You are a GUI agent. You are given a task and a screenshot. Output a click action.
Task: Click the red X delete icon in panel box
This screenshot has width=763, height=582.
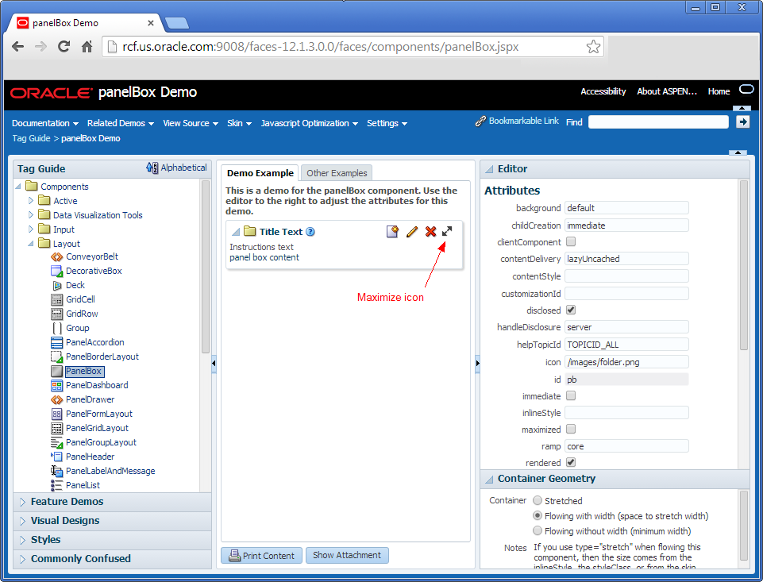click(430, 232)
